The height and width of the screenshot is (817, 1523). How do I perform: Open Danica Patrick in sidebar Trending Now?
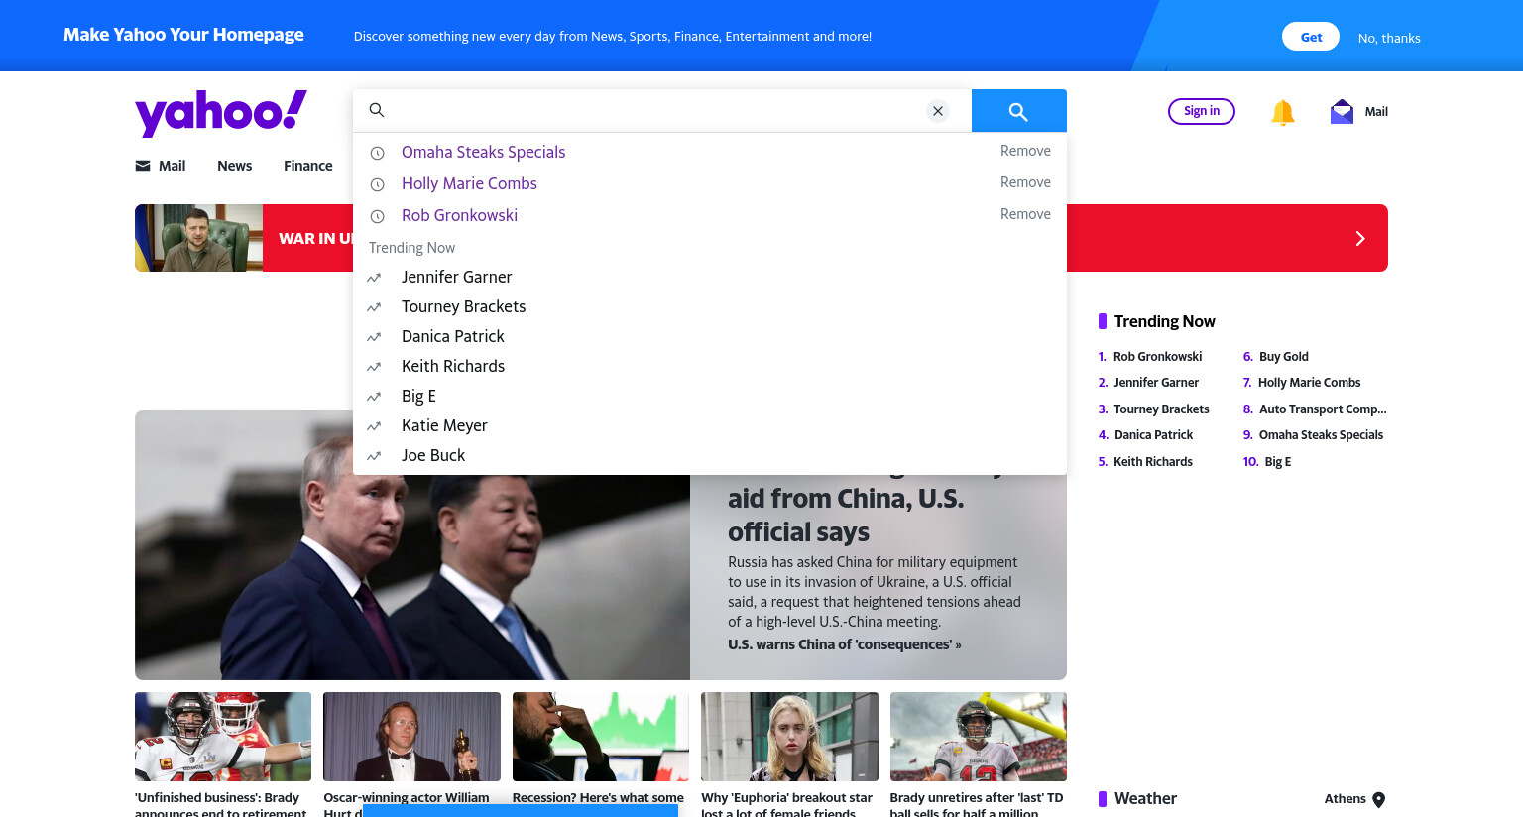tap(1153, 435)
